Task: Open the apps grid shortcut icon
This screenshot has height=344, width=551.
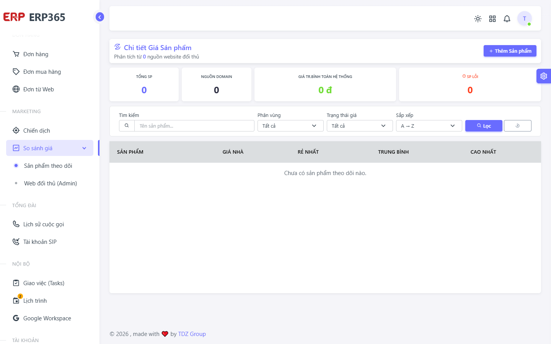Action: (492, 19)
